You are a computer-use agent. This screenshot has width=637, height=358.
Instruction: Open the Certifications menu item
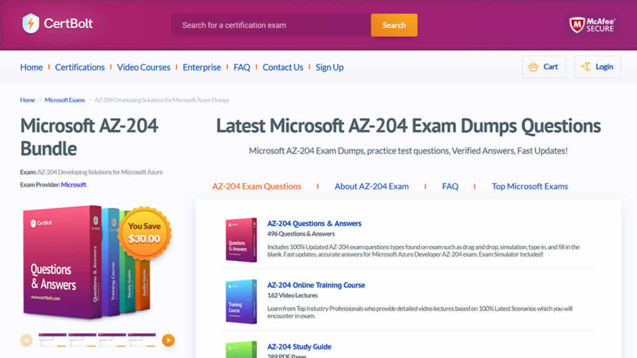pos(80,67)
